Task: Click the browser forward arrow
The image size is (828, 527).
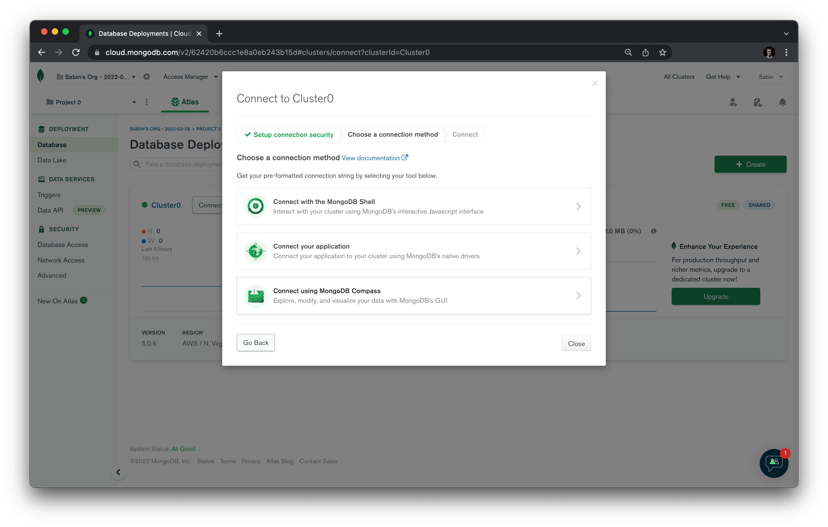Action: click(x=59, y=52)
